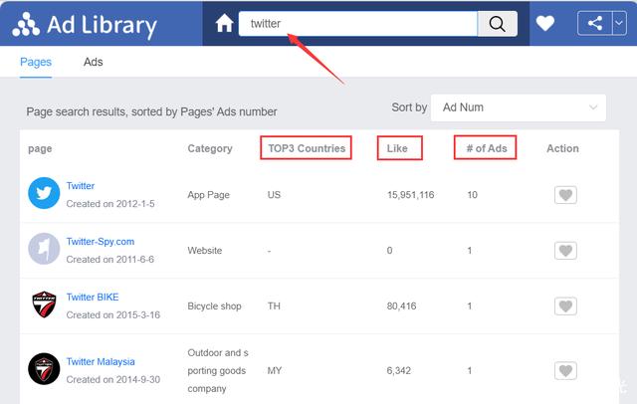Switch to the Pages tab
This screenshot has height=404, width=637.
tap(36, 62)
